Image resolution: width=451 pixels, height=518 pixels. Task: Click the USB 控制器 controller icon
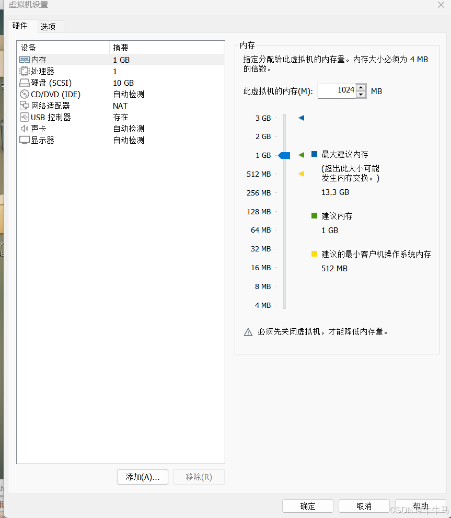tap(25, 117)
